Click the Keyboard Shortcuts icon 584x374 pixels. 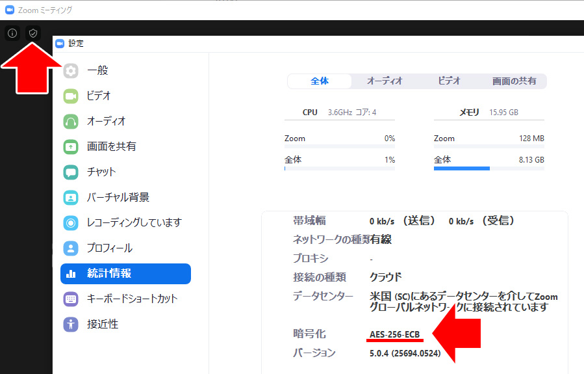point(71,299)
